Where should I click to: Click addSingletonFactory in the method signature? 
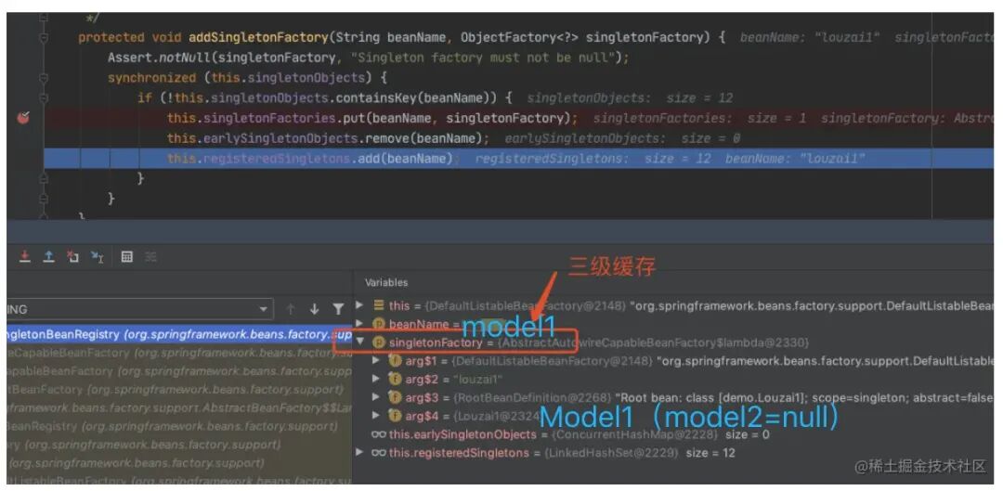pyautogui.click(x=258, y=38)
